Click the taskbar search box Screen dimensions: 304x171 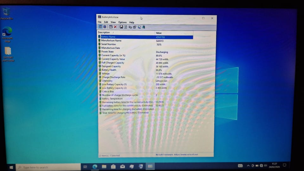tap(48, 167)
